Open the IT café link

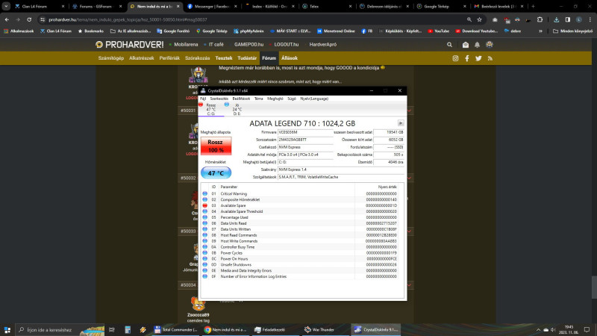216,45
